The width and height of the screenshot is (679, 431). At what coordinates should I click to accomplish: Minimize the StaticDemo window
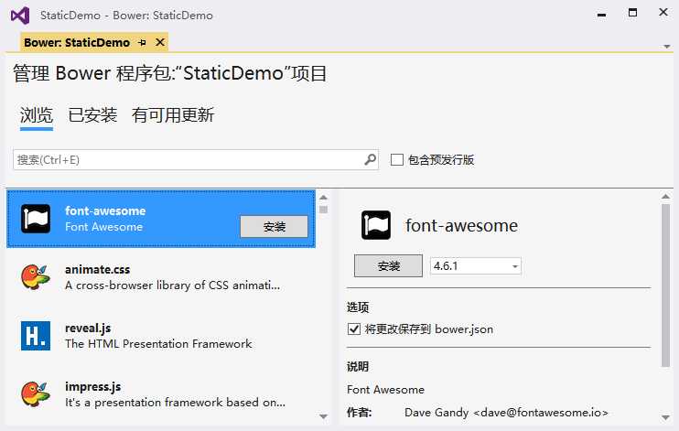click(x=601, y=15)
